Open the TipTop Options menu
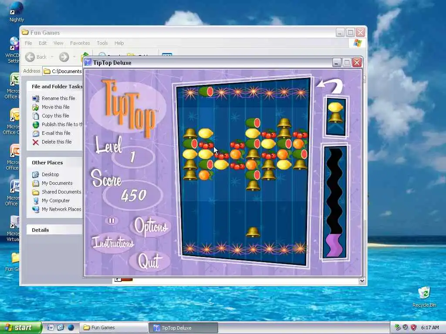This screenshot has width=446, height=334. click(151, 226)
